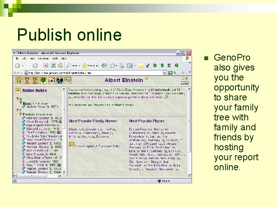Click the URL address input field
The width and height of the screenshot is (277, 207).
[x=95, y=73]
